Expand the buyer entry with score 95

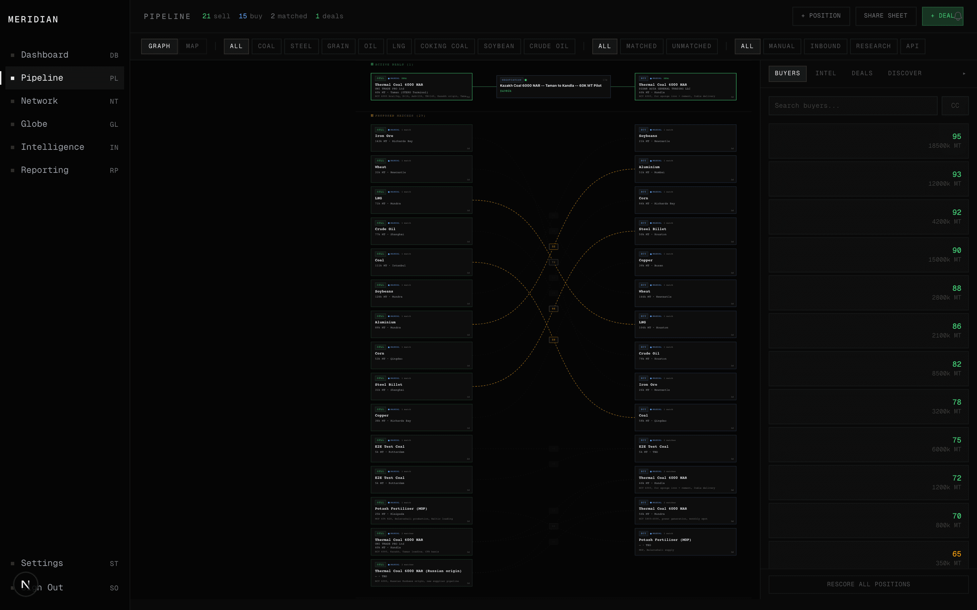pyautogui.click(x=868, y=141)
